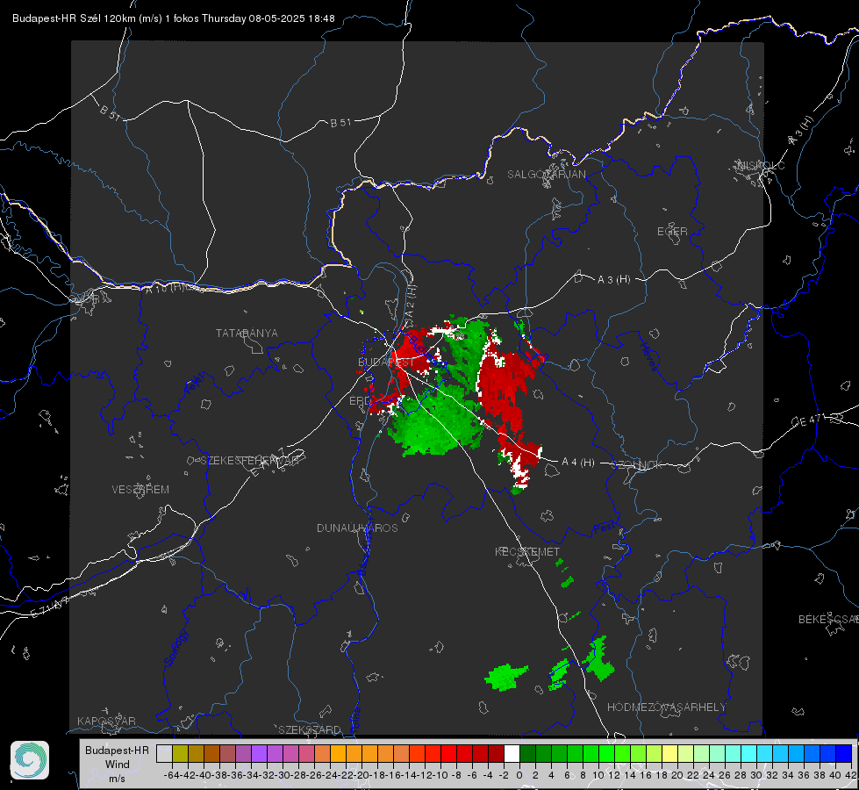Click the swirl logo icon beside the legend
859x790 pixels.
(x=30, y=760)
